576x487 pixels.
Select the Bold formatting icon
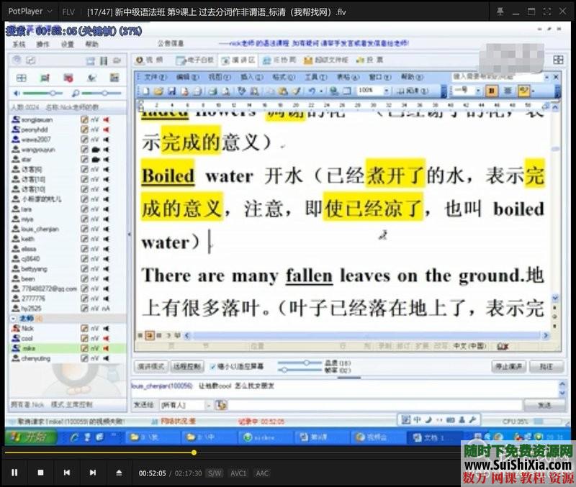[491, 90]
